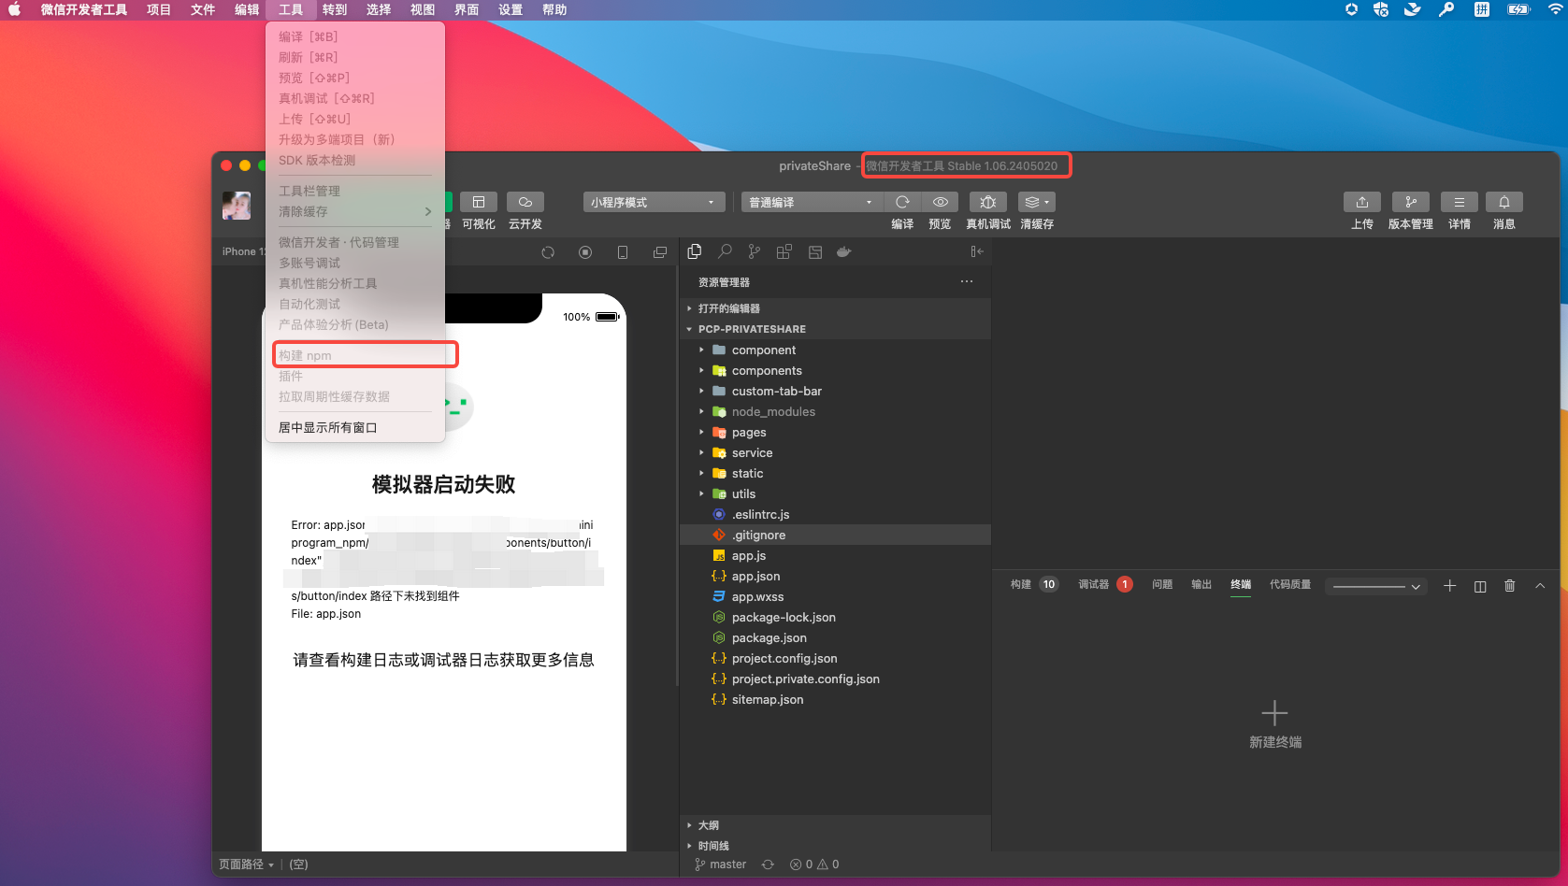Expand the 清除缓存 submenu arrow
1568x886 pixels.
[x=428, y=211]
